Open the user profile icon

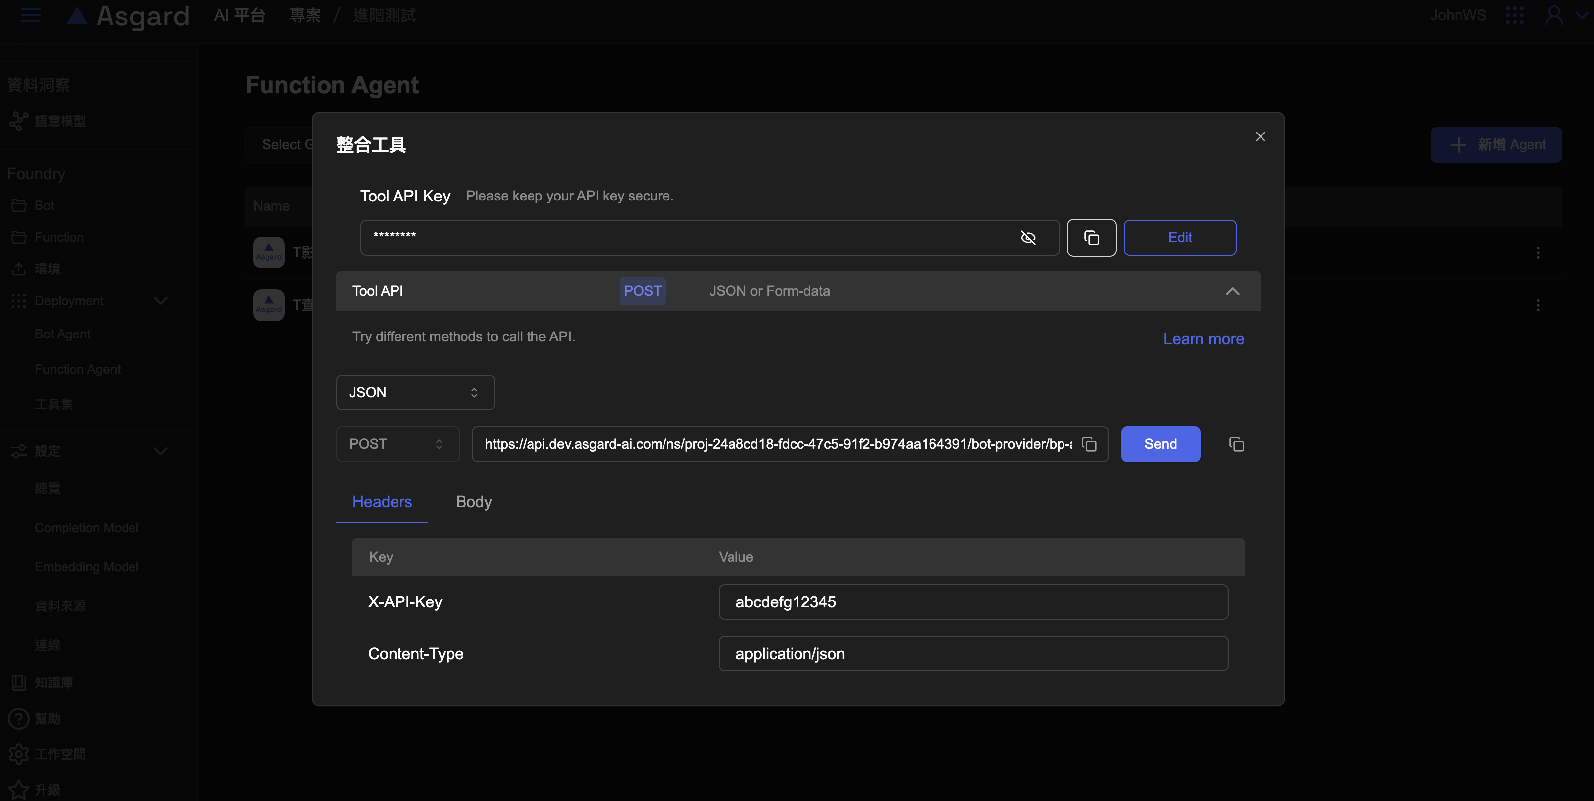(1554, 15)
